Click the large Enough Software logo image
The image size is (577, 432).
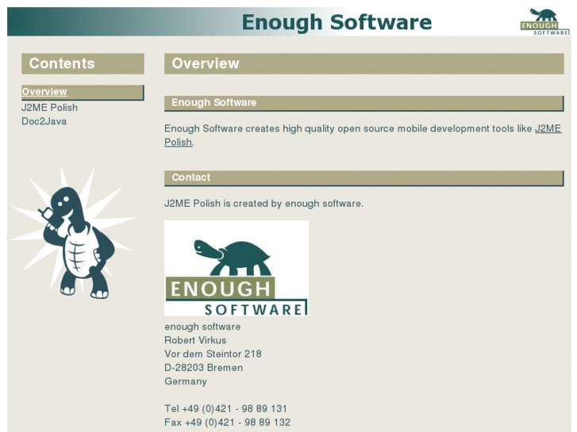tap(237, 268)
